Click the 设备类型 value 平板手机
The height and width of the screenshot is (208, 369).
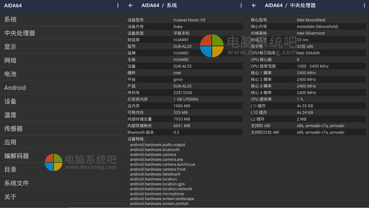tap(181, 33)
